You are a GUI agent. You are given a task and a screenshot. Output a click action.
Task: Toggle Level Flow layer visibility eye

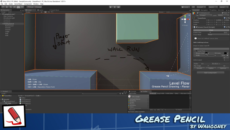(196, 51)
